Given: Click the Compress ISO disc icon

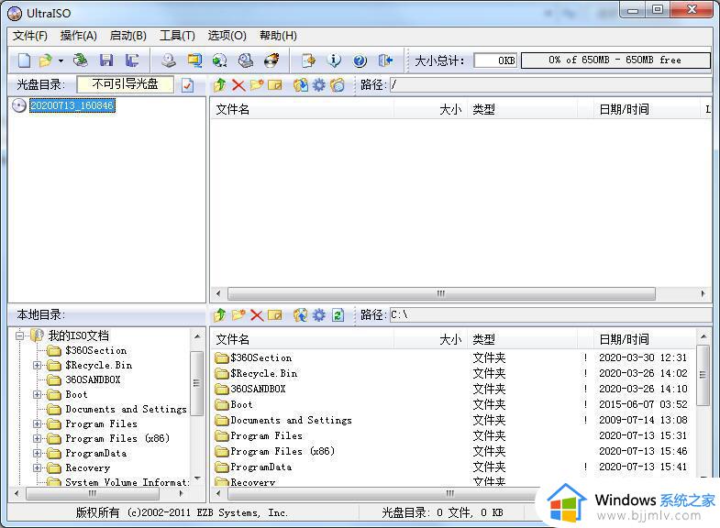Looking at the screenshot, I should click(219, 60).
